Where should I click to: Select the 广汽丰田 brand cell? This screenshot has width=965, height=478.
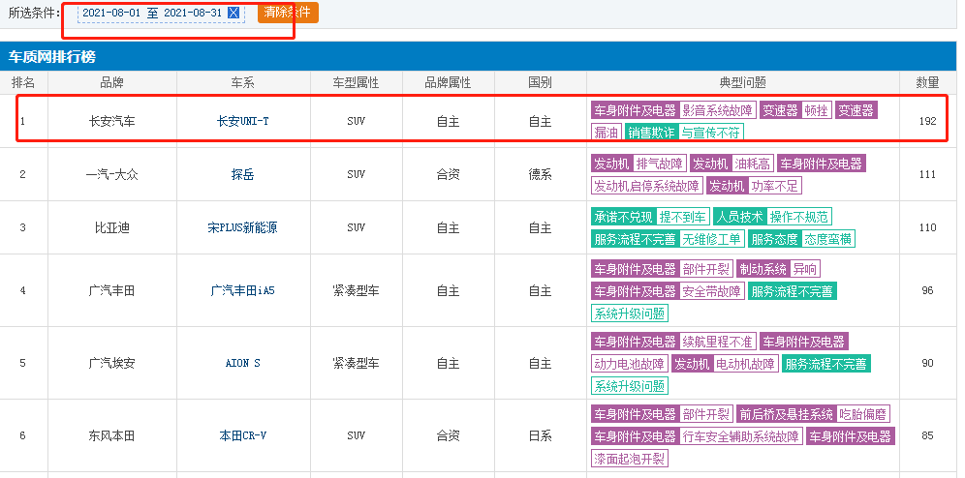pos(112,290)
